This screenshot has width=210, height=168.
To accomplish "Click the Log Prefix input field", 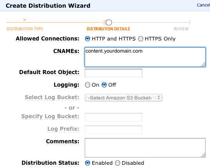I will click(114, 130).
